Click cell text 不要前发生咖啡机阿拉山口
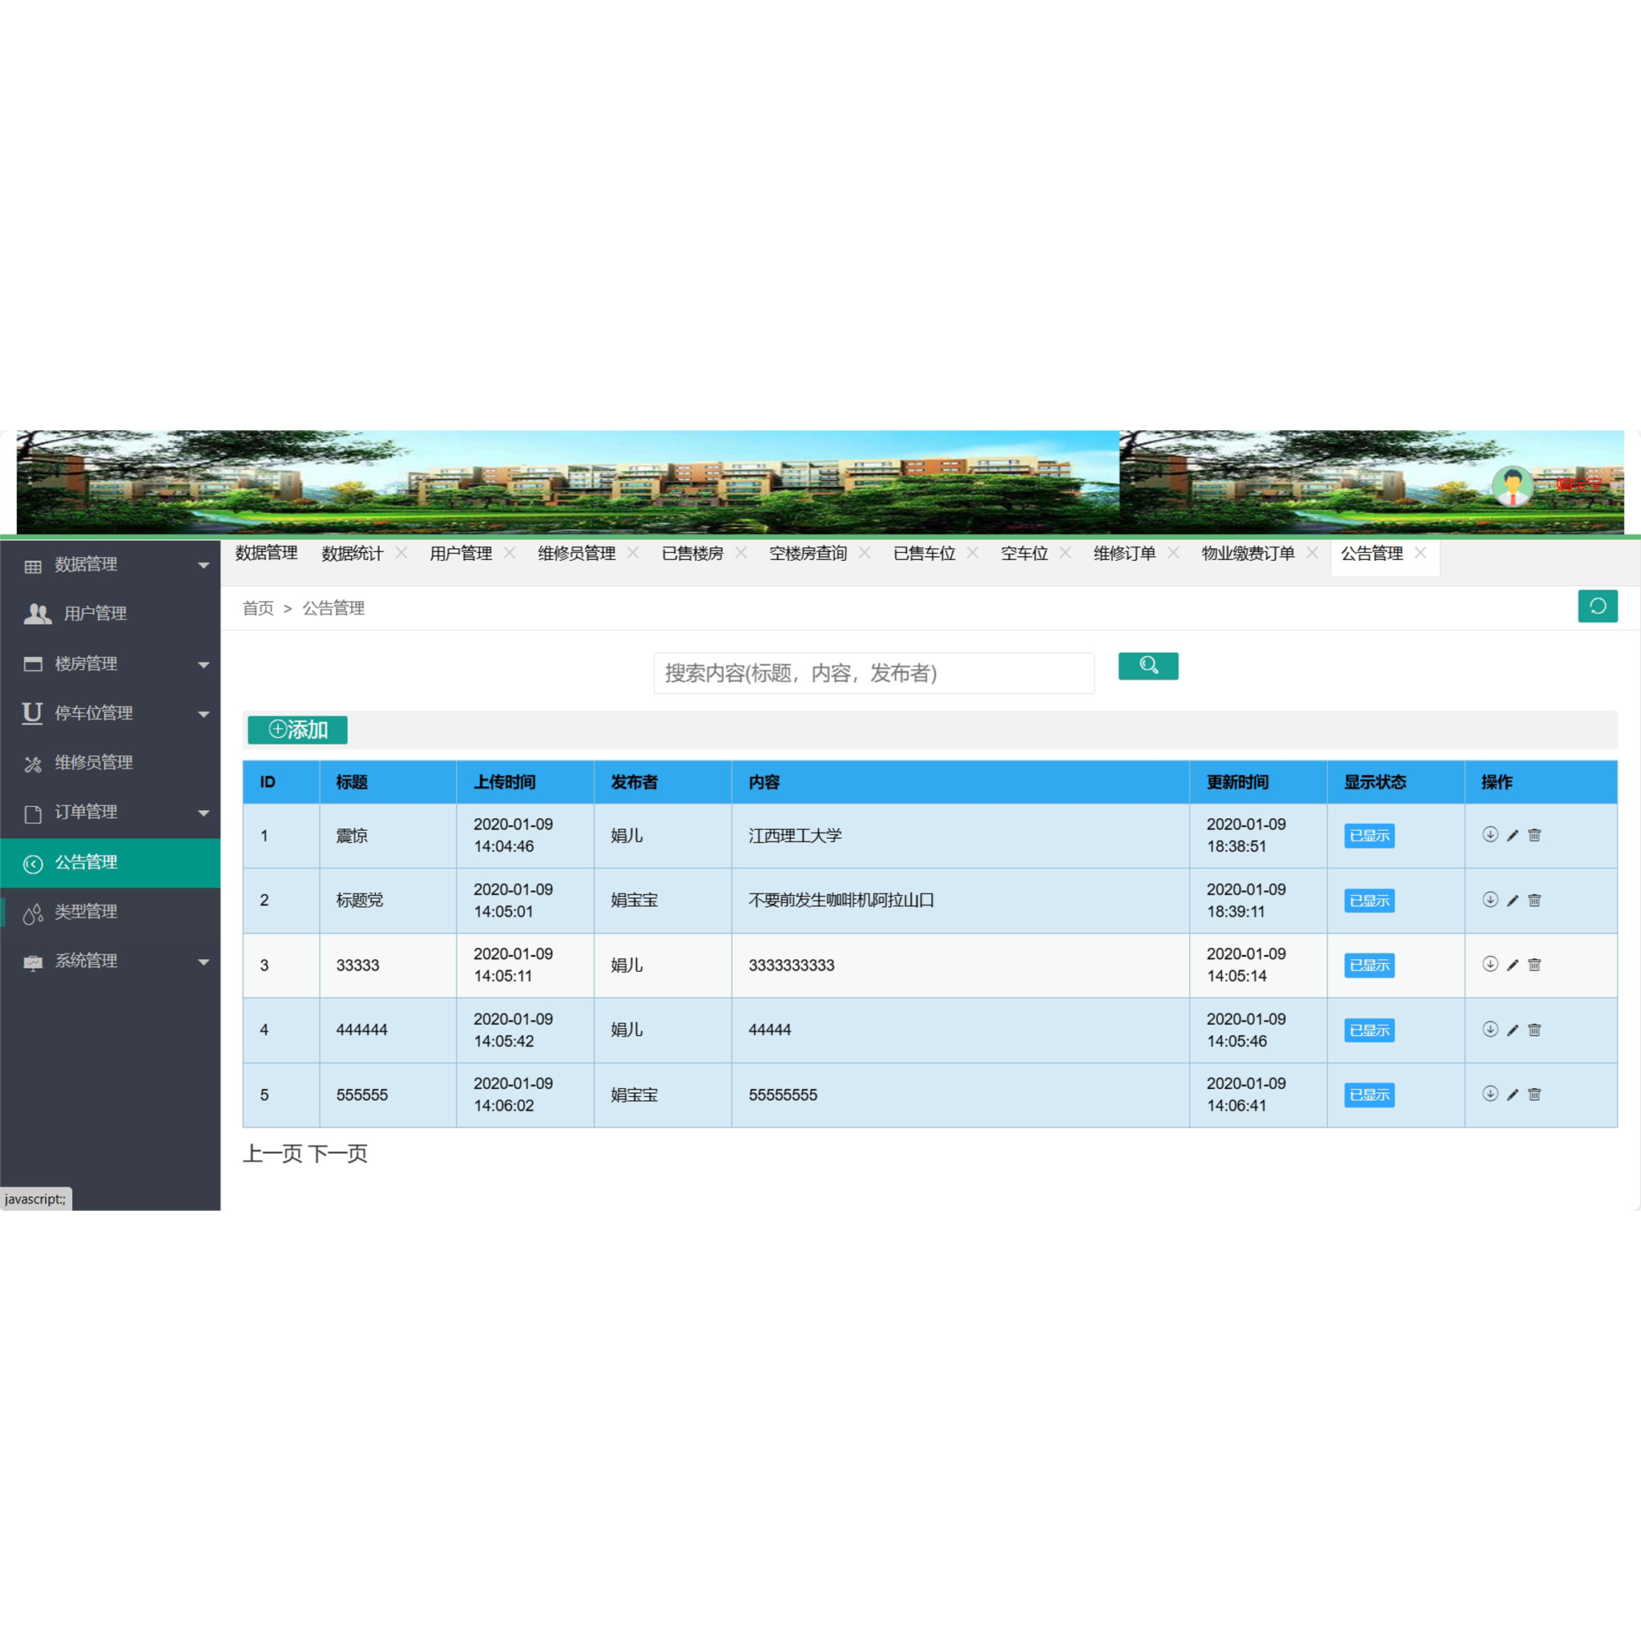This screenshot has width=1641, height=1641. coord(841,901)
